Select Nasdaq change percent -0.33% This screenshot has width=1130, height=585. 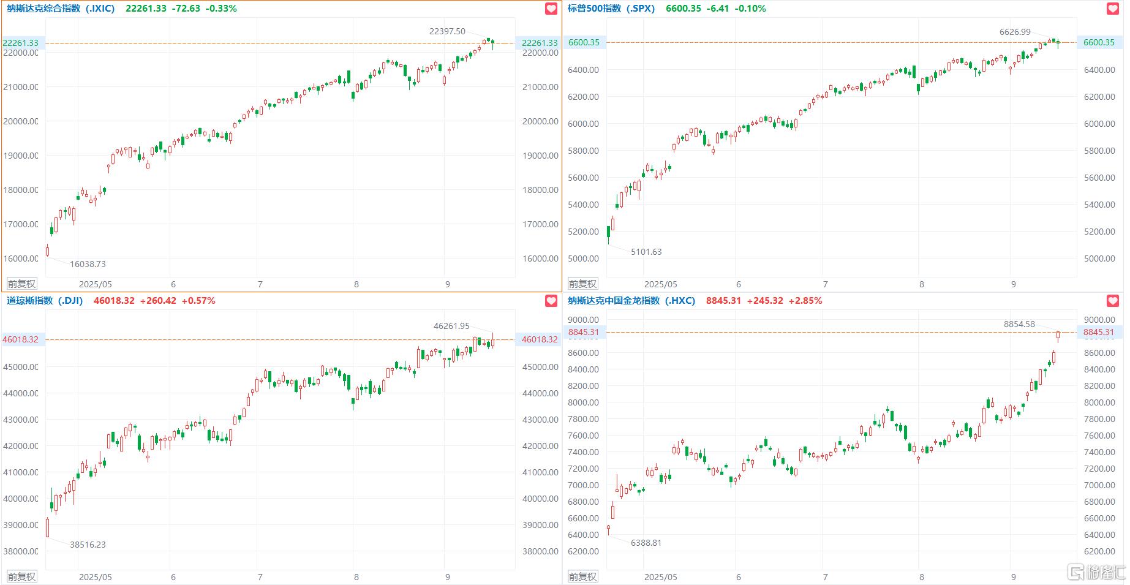(221, 9)
